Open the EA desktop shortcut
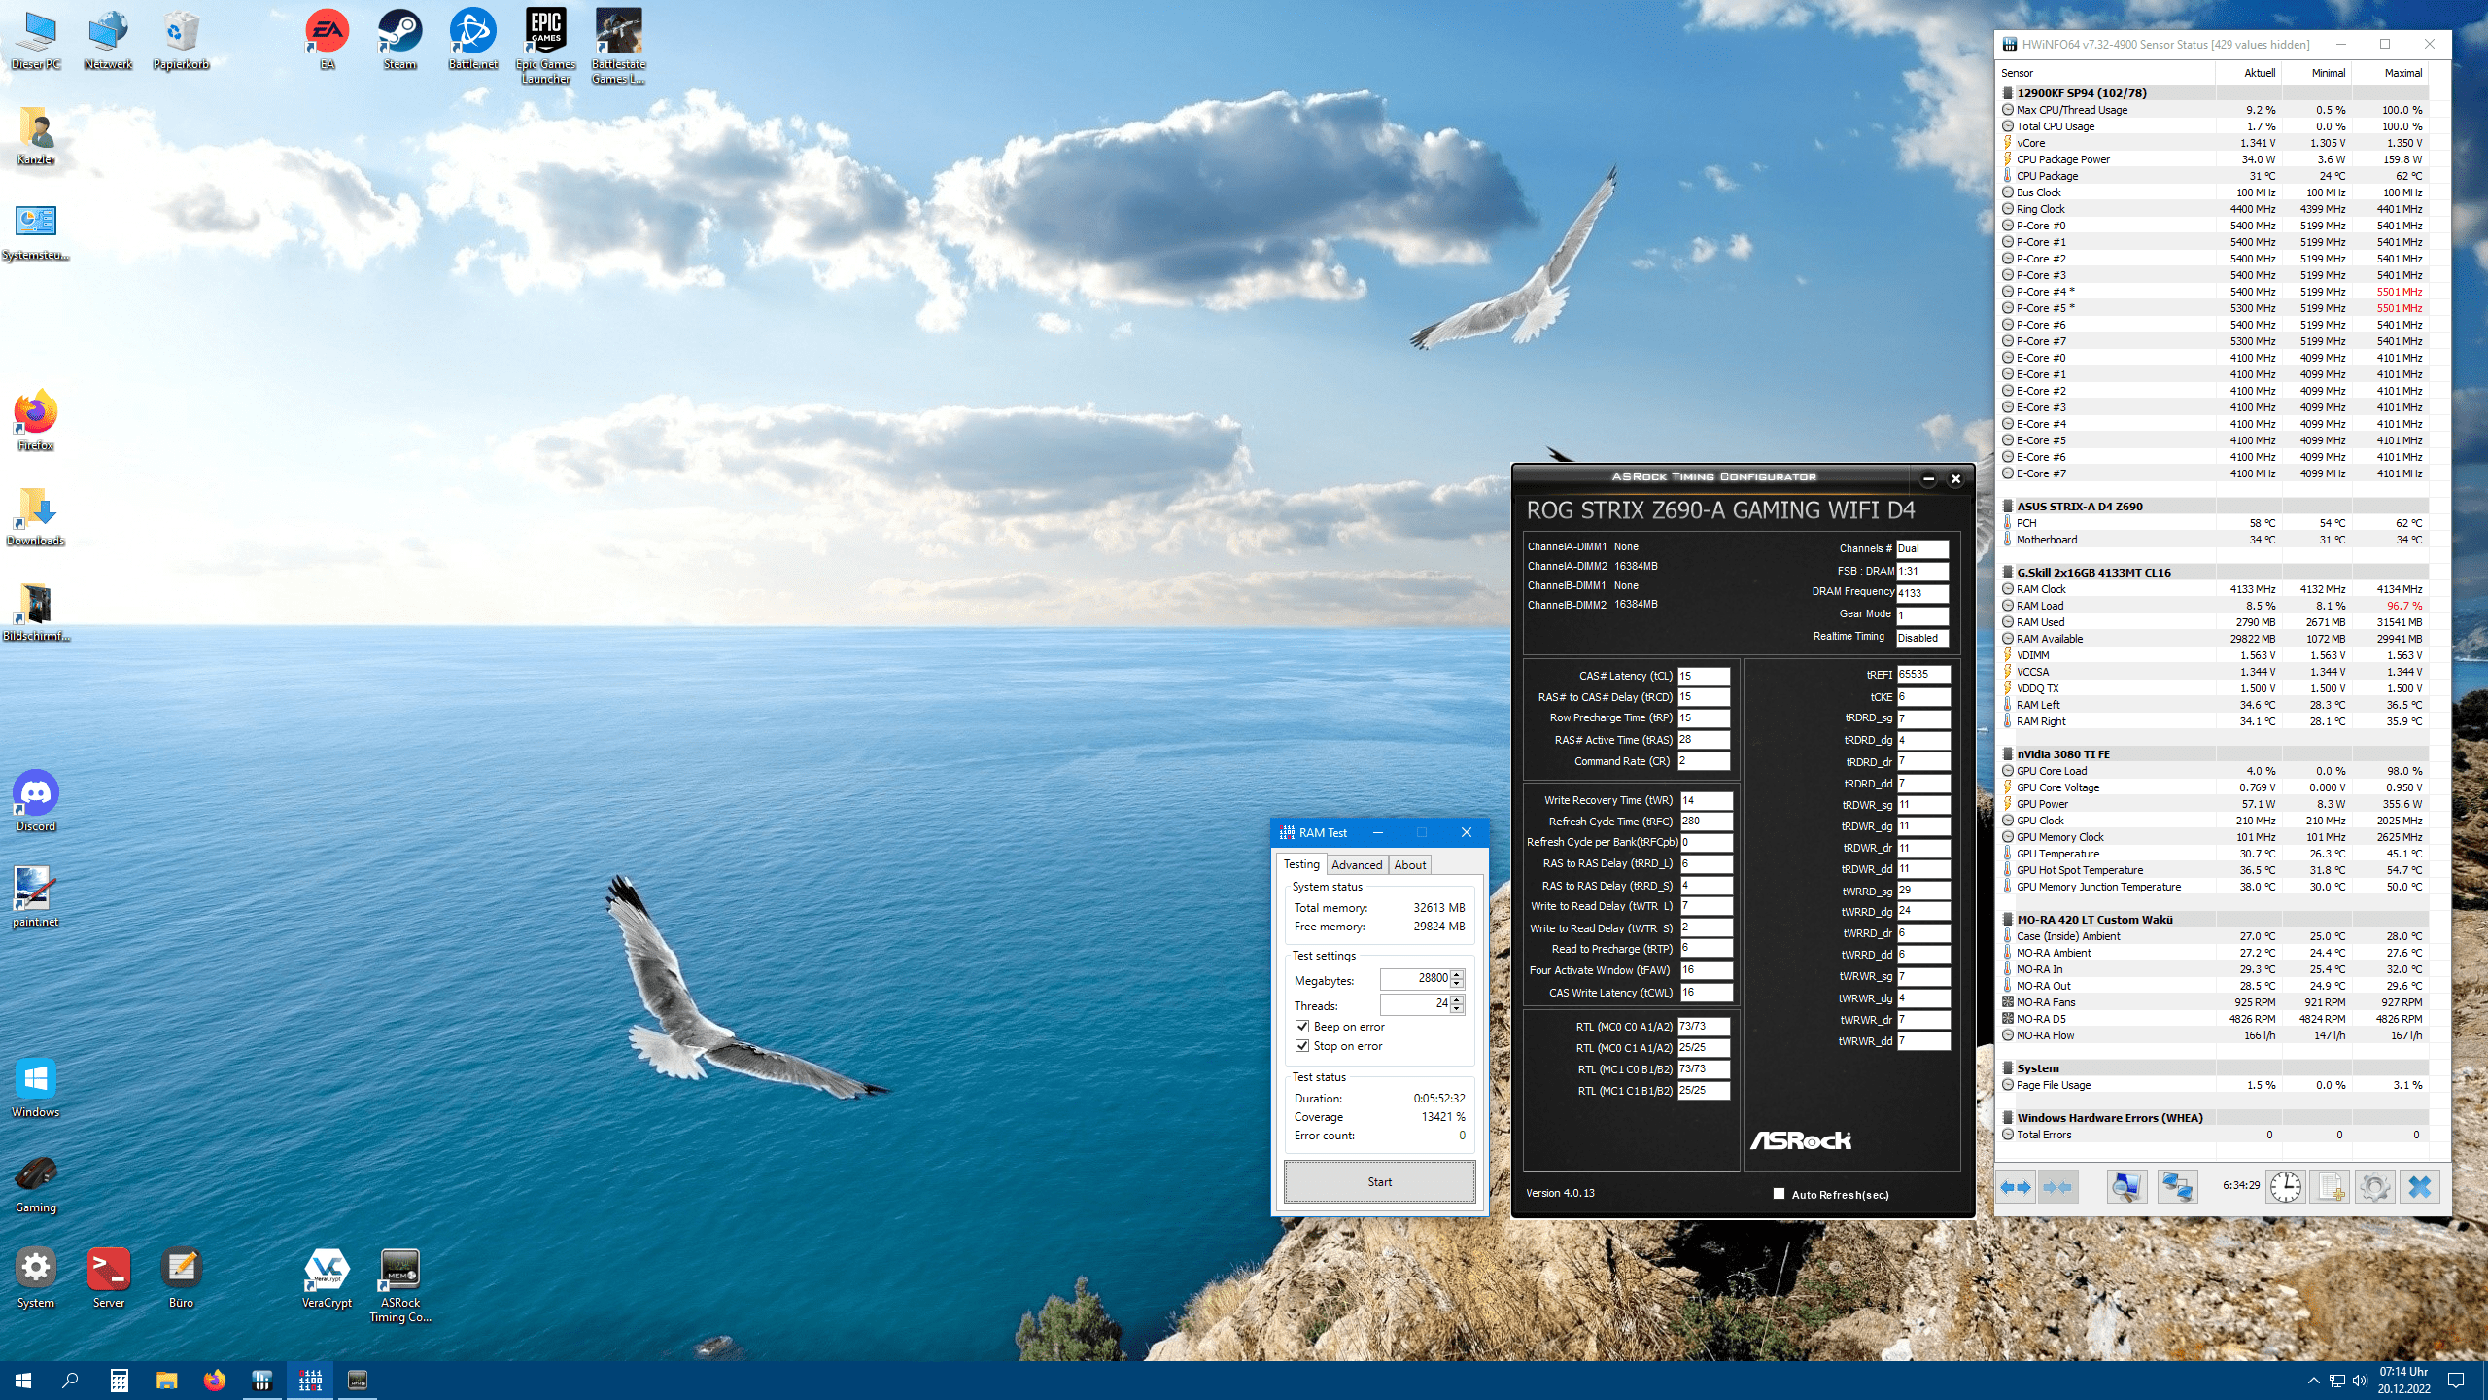The width and height of the screenshot is (2488, 1400). pyautogui.click(x=328, y=40)
